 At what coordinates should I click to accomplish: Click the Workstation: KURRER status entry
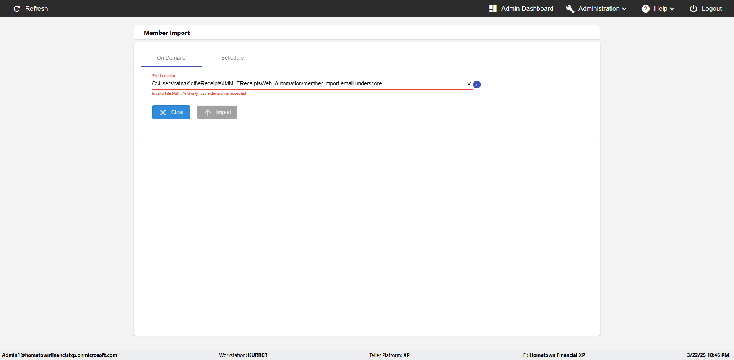pos(243,355)
